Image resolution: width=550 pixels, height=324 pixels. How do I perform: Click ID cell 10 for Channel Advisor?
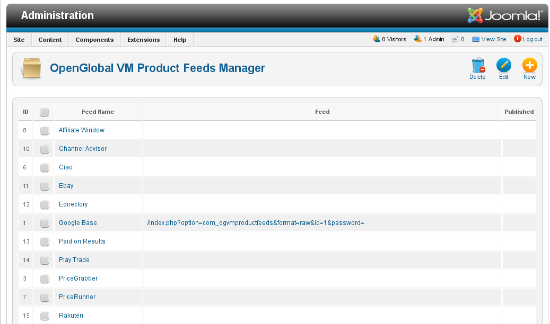27,149
